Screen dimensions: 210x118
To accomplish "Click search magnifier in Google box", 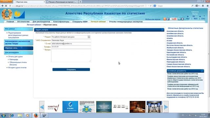I will [x=192, y=6].
